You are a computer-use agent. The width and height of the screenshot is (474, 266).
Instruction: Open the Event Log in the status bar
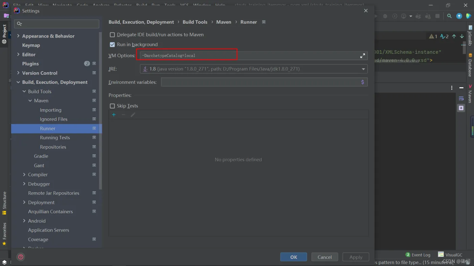(x=418, y=255)
